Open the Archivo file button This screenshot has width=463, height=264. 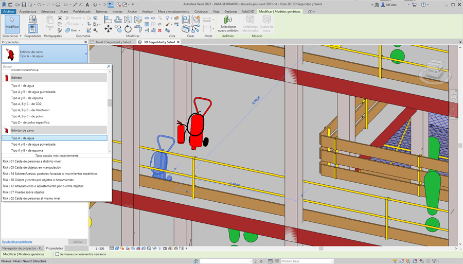pos(8,11)
